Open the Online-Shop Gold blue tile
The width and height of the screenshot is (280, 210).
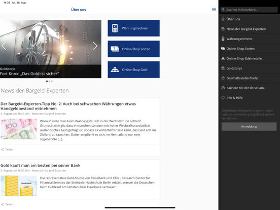point(133,69)
